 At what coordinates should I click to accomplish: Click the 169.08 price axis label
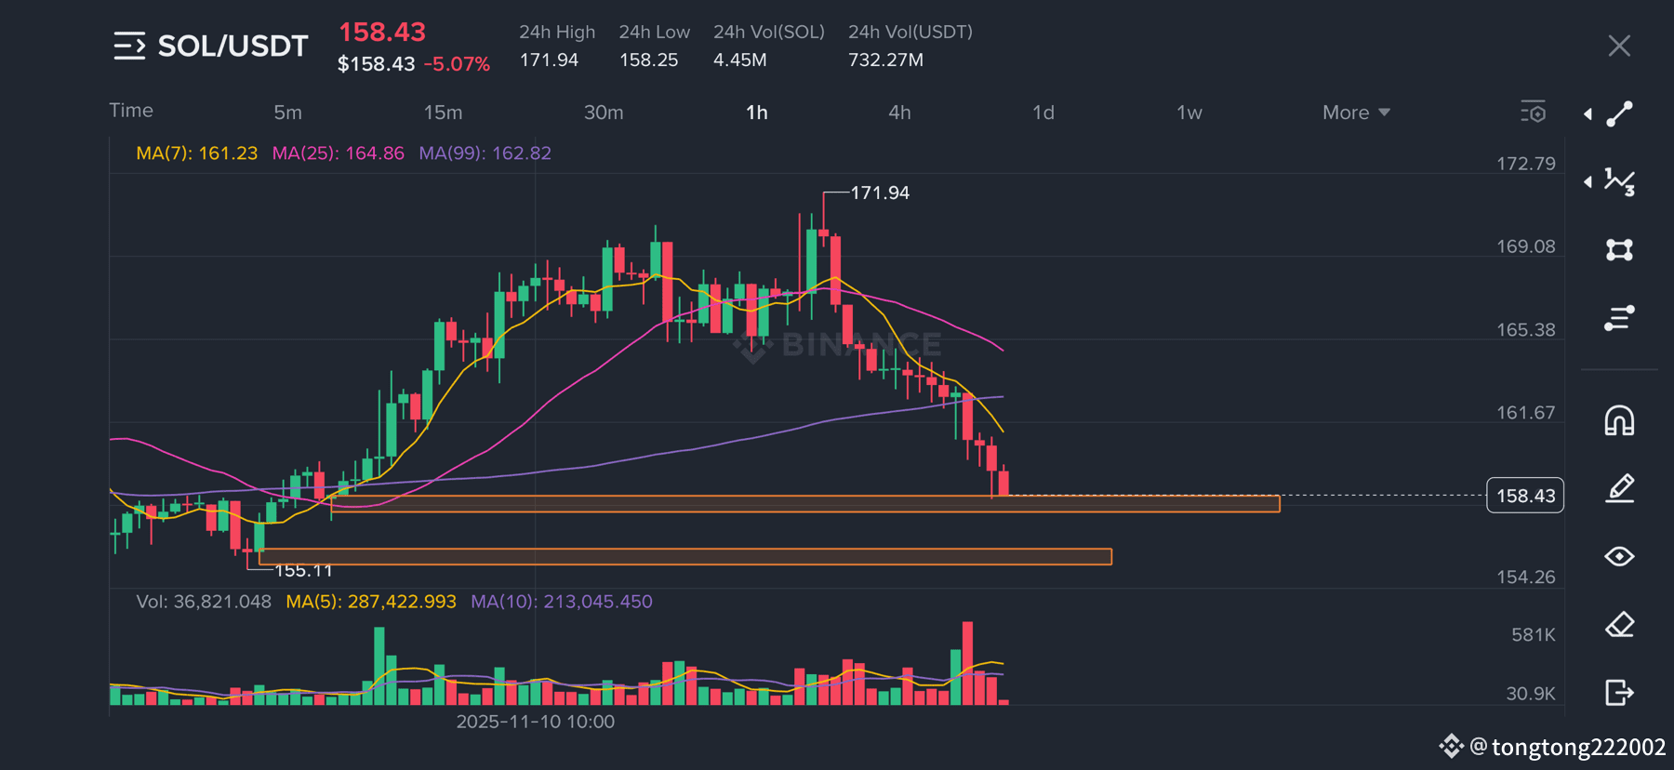1525,246
